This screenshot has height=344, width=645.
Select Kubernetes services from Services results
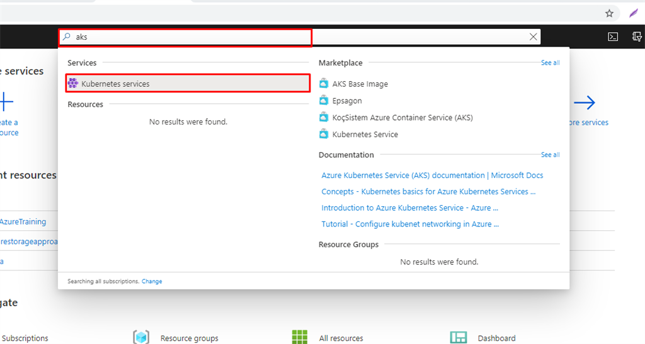[115, 84]
